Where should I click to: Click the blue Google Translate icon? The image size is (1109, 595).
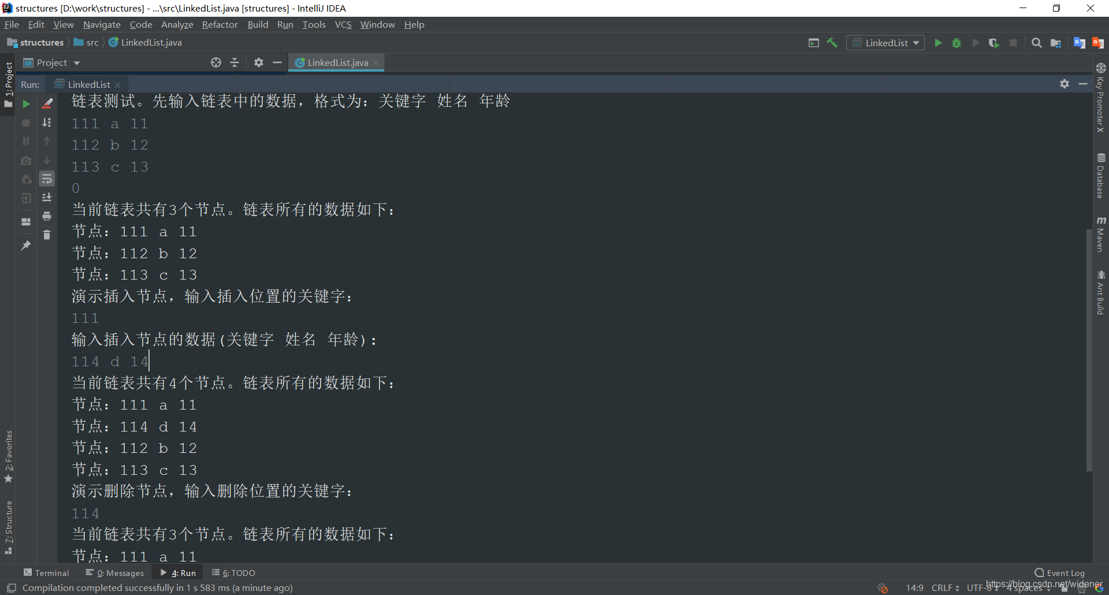(x=1079, y=43)
